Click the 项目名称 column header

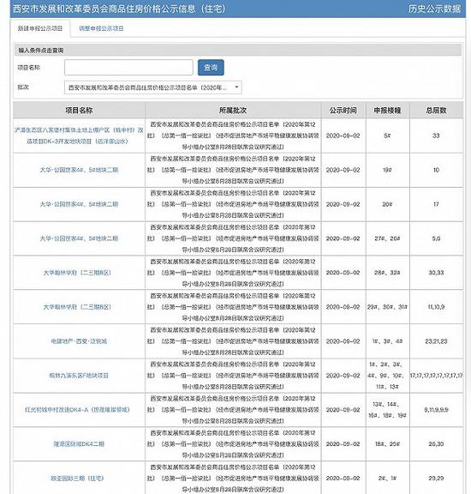(79, 111)
